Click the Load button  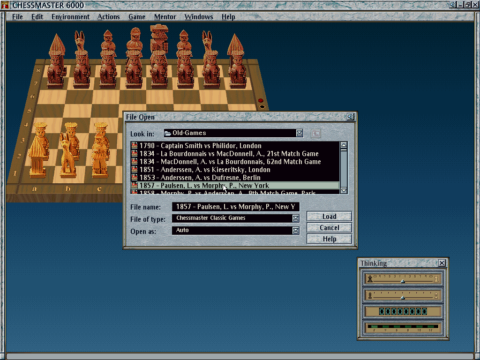[330, 217]
